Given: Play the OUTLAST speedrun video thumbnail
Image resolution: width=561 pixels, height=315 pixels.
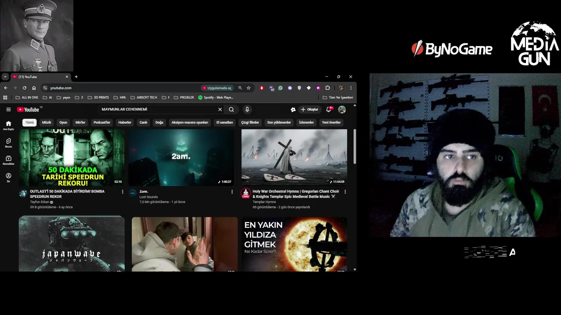Looking at the screenshot, I should [x=71, y=157].
